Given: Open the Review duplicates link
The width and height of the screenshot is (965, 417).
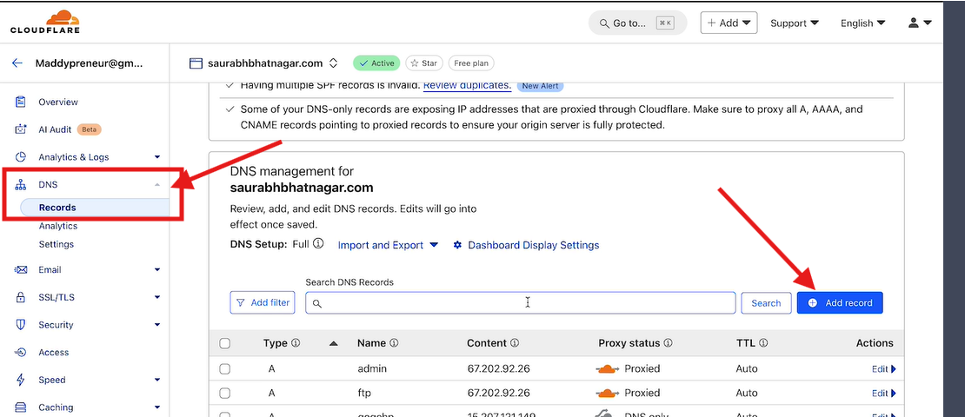Looking at the screenshot, I should tap(467, 85).
